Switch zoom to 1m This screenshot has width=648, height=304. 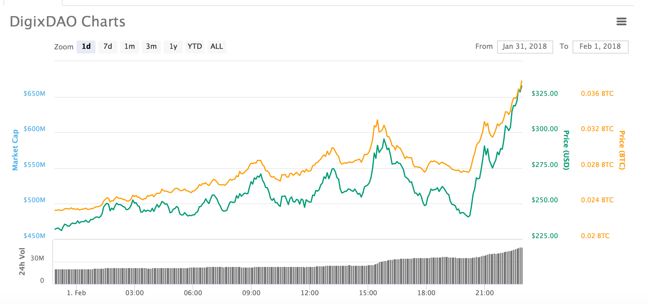[x=130, y=47]
